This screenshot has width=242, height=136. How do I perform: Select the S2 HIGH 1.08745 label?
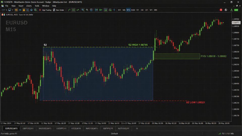(138, 45)
